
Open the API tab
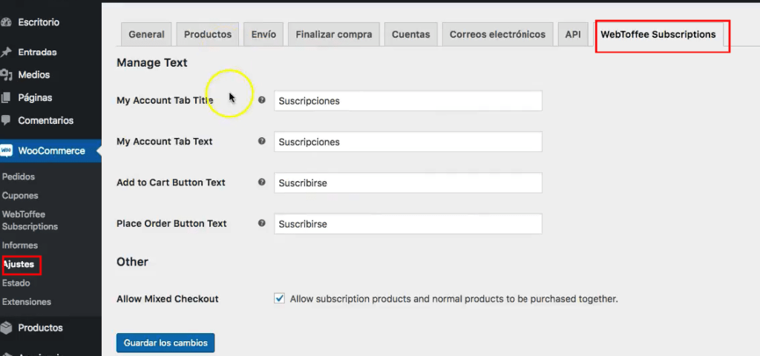(573, 34)
